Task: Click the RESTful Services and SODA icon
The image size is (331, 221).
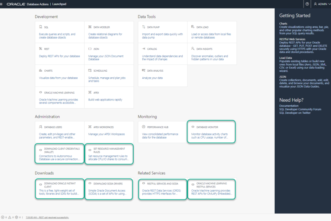Action: pyautogui.click(x=144, y=183)
